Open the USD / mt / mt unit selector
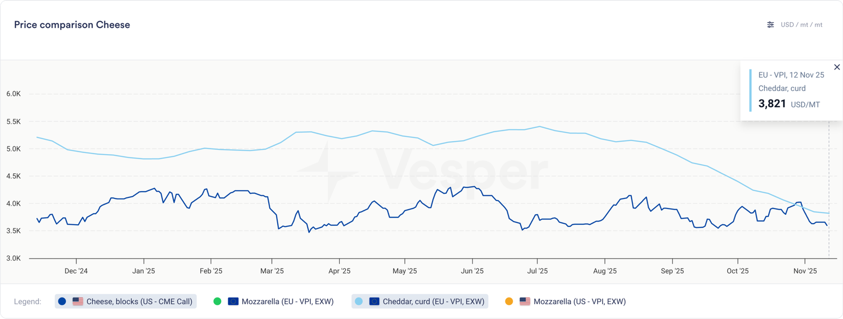 (x=801, y=25)
